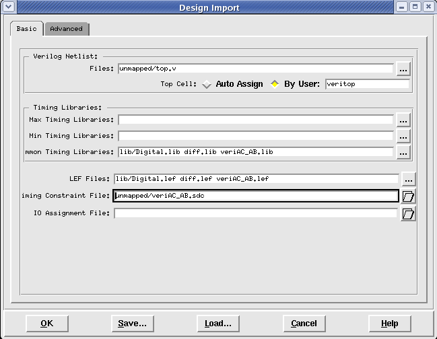This screenshot has width=437, height=339.
Task: Click the By User top cell name field
Action: pos(368,84)
